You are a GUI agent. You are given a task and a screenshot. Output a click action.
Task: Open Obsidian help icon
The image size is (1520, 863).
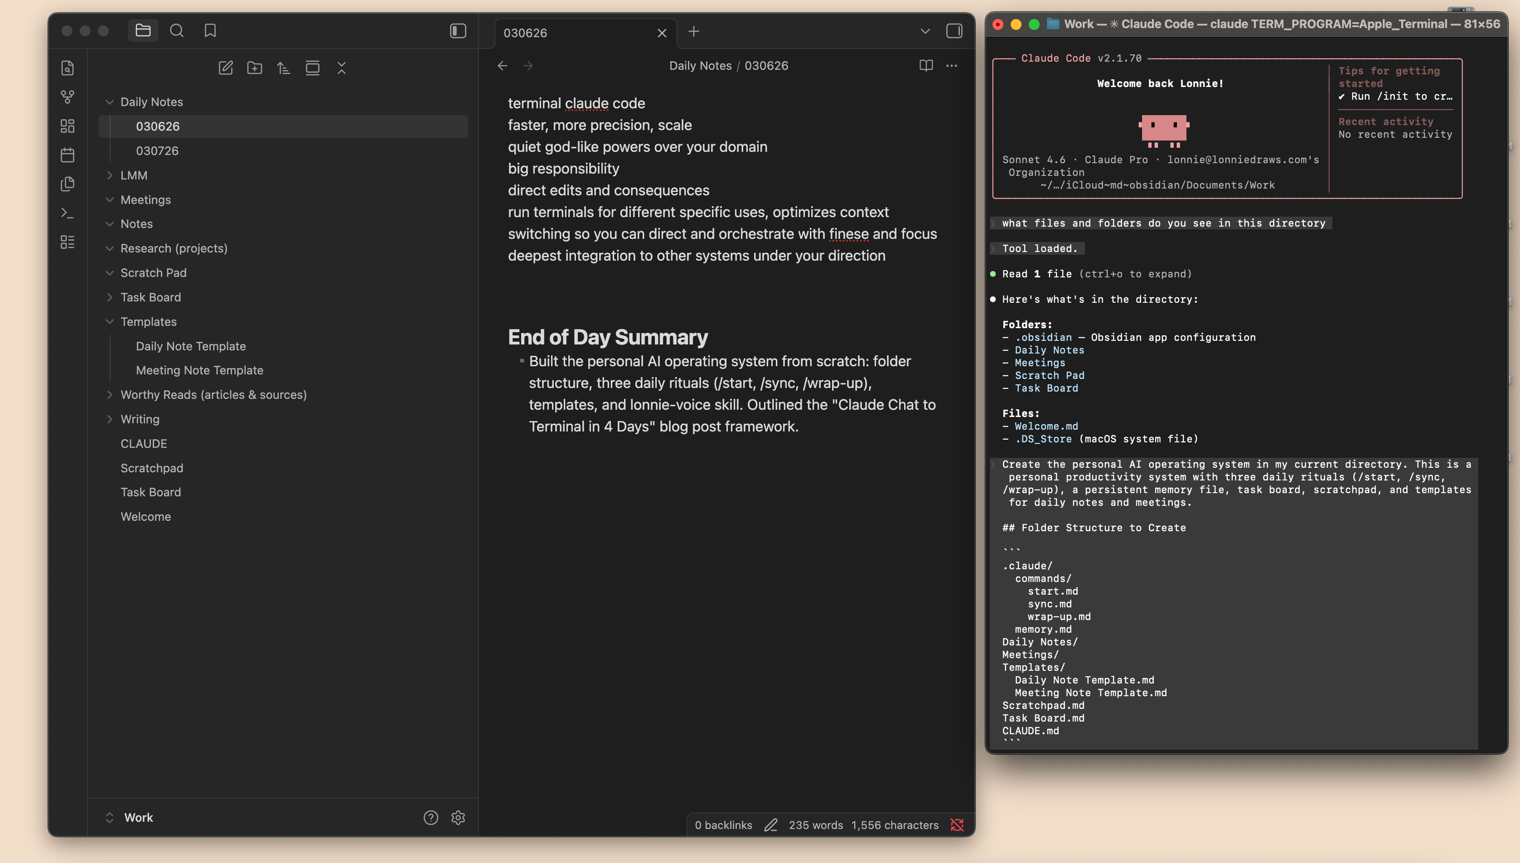(431, 817)
